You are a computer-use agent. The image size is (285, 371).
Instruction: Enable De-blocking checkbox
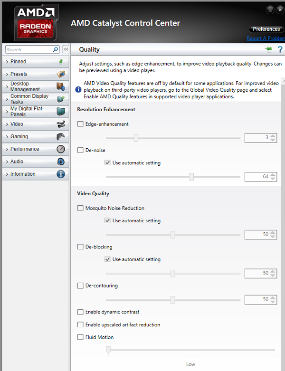[80, 247]
